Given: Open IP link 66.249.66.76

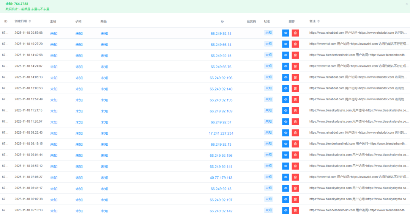Looking at the screenshot, I should [221, 67].
